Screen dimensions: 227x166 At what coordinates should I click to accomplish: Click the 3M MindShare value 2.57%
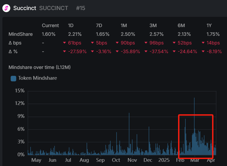point(157,34)
